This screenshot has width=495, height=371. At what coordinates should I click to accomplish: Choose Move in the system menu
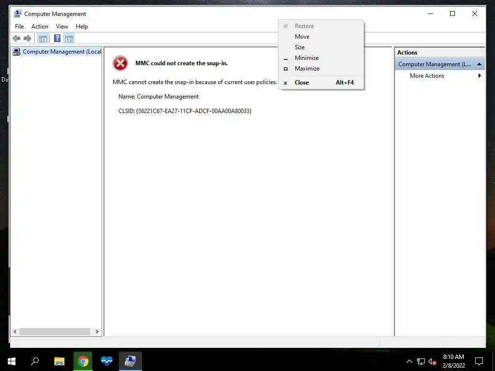click(x=321, y=37)
